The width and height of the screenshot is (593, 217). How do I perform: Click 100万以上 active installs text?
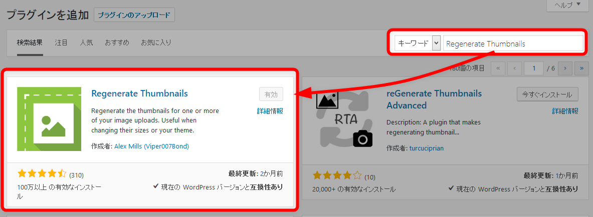coord(59,191)
